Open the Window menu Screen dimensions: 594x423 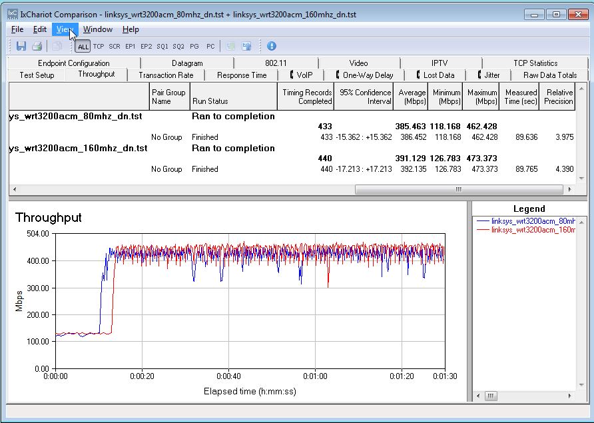tap(98, 29)
